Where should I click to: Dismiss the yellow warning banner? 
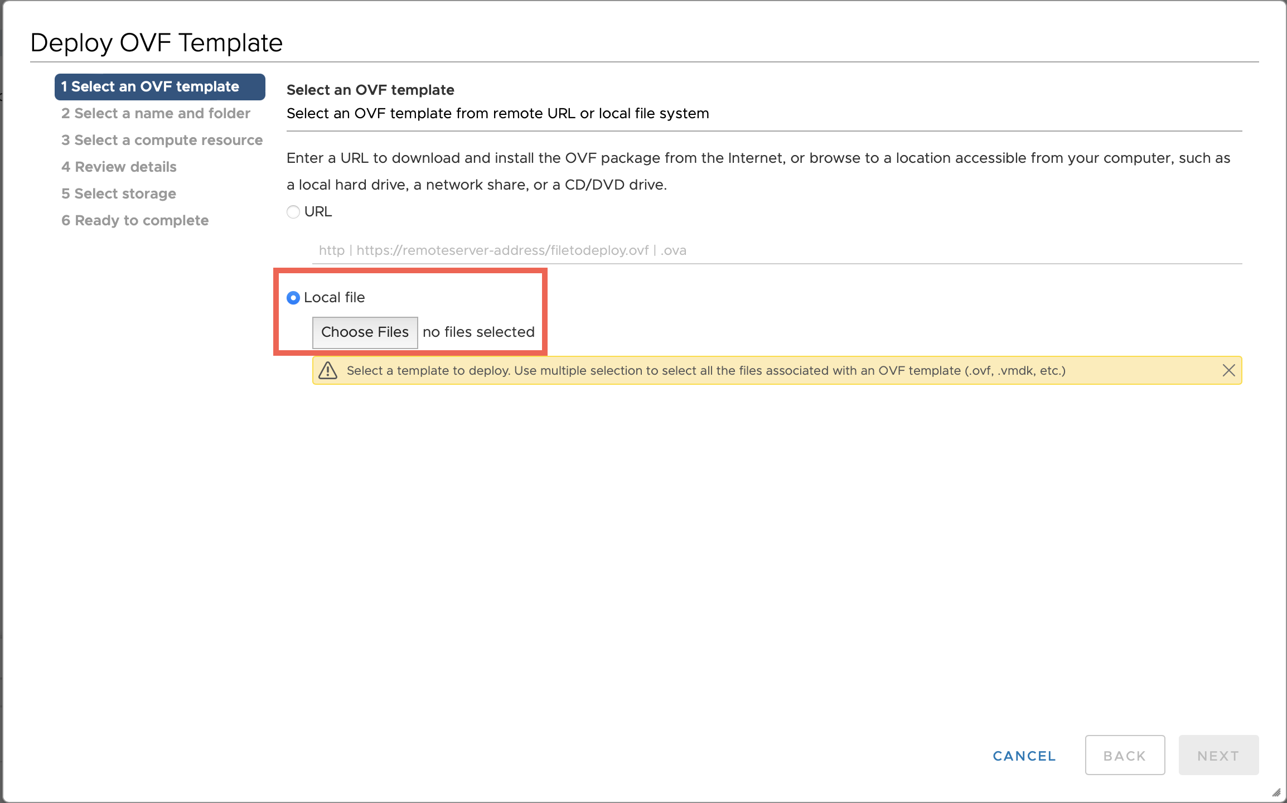(1228, 370)
